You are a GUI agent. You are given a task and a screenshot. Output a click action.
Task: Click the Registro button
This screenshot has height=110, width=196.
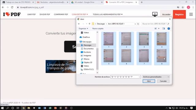(x=179, y=14)
